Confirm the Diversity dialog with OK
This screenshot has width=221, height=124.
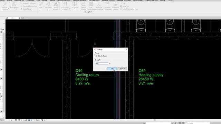point(112,69)
